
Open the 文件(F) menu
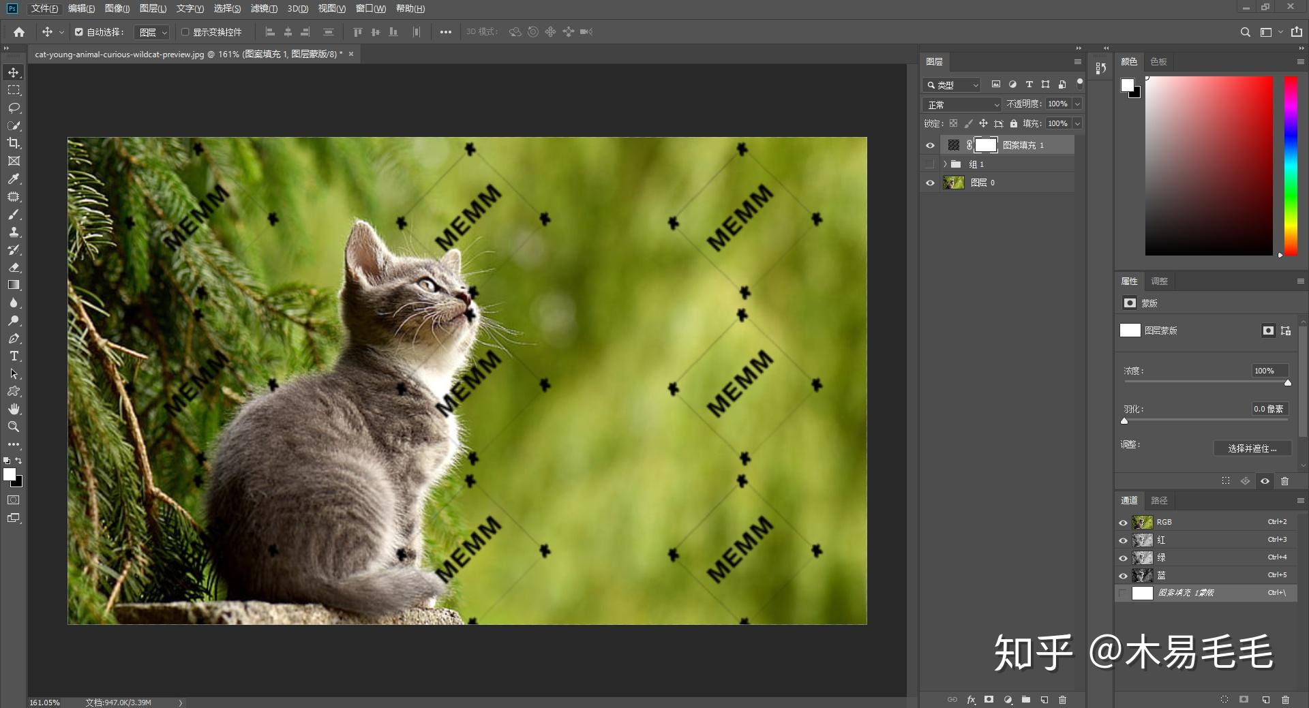tap(44, 9)
